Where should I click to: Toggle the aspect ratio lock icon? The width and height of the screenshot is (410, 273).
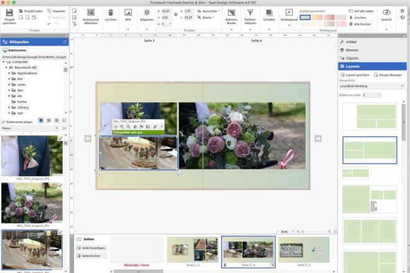tap(176, 14)
